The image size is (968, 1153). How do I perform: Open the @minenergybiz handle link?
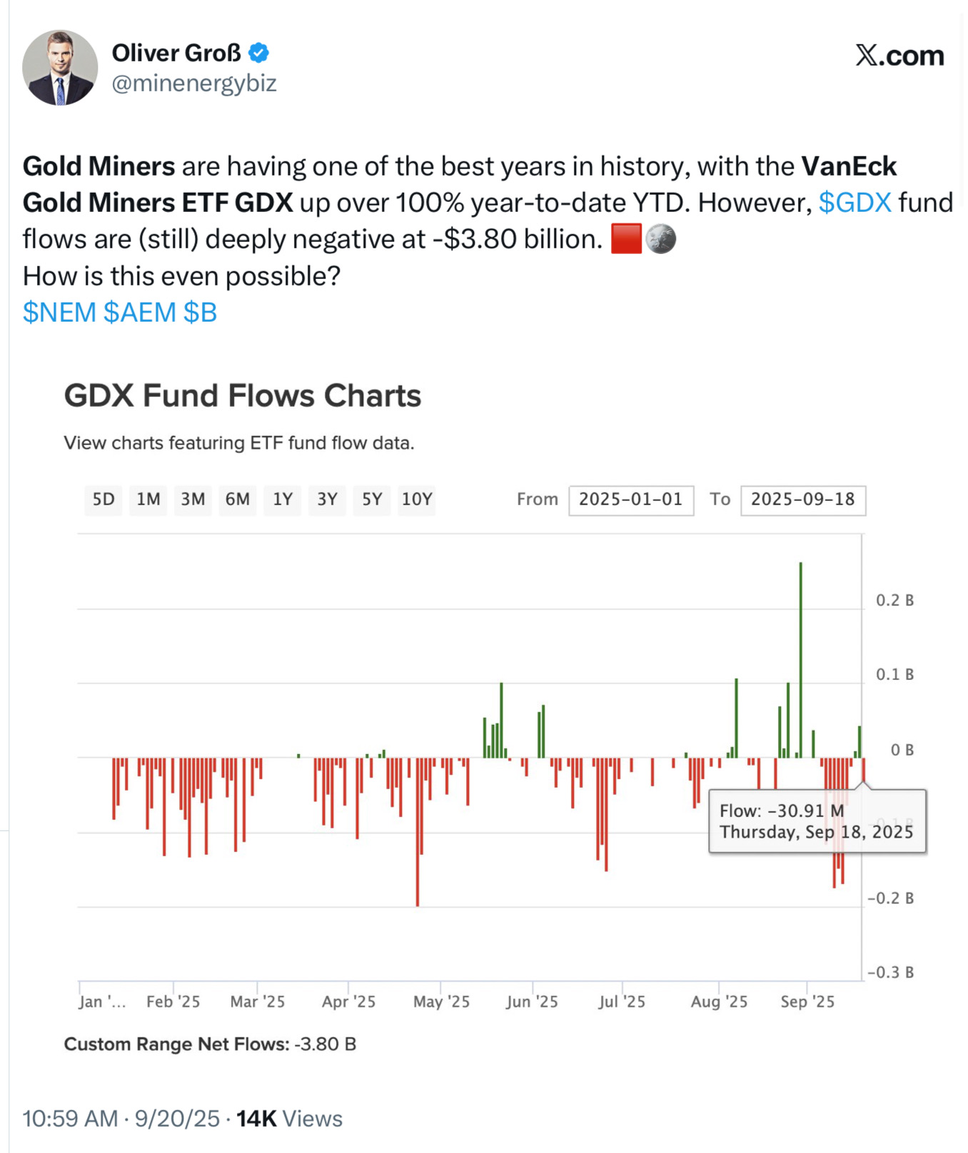tap(194, 83)
